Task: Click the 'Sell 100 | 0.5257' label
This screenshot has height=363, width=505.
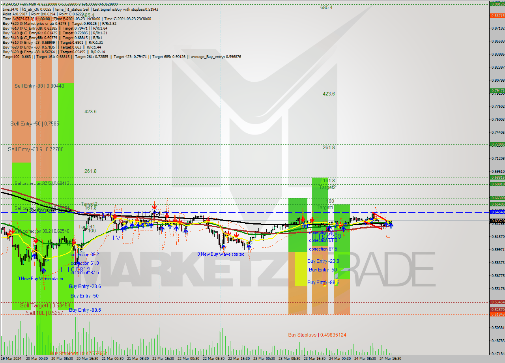Action: (45, 312)
